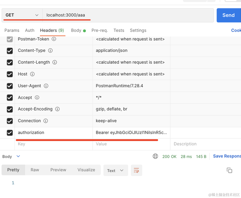Click the info icon beside Connection header
Viewport: 241px width, 198px height.
45,121
